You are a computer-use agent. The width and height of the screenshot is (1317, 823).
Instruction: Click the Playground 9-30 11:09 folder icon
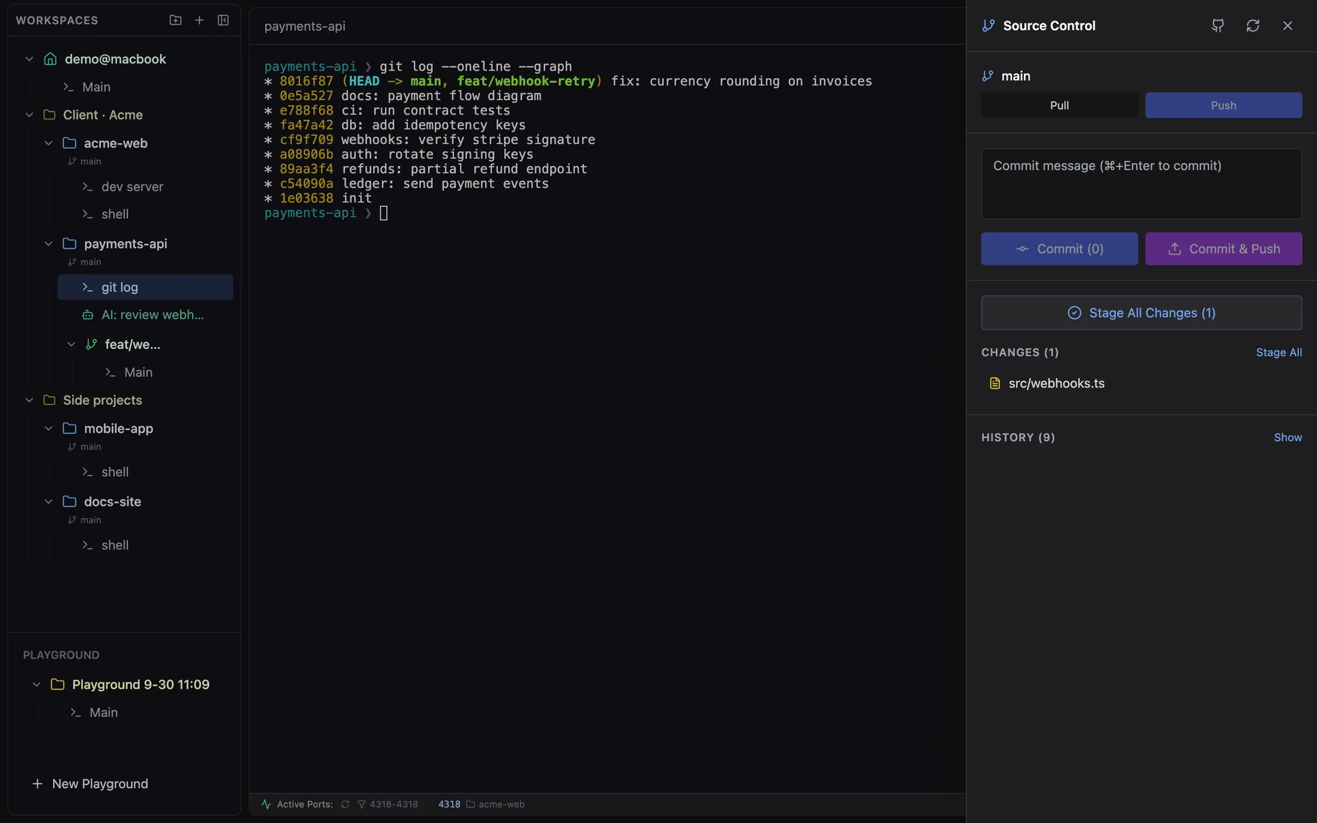tap(58, 684)
